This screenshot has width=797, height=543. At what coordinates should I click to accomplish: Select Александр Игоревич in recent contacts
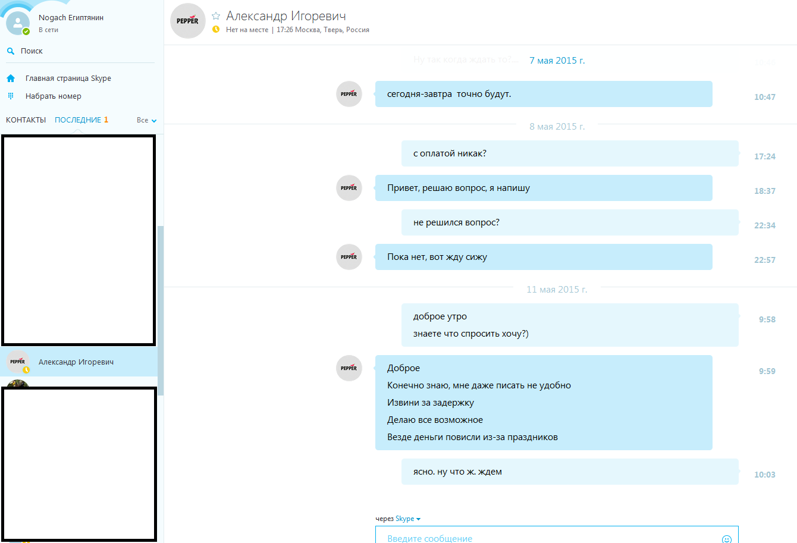(79, 362)
